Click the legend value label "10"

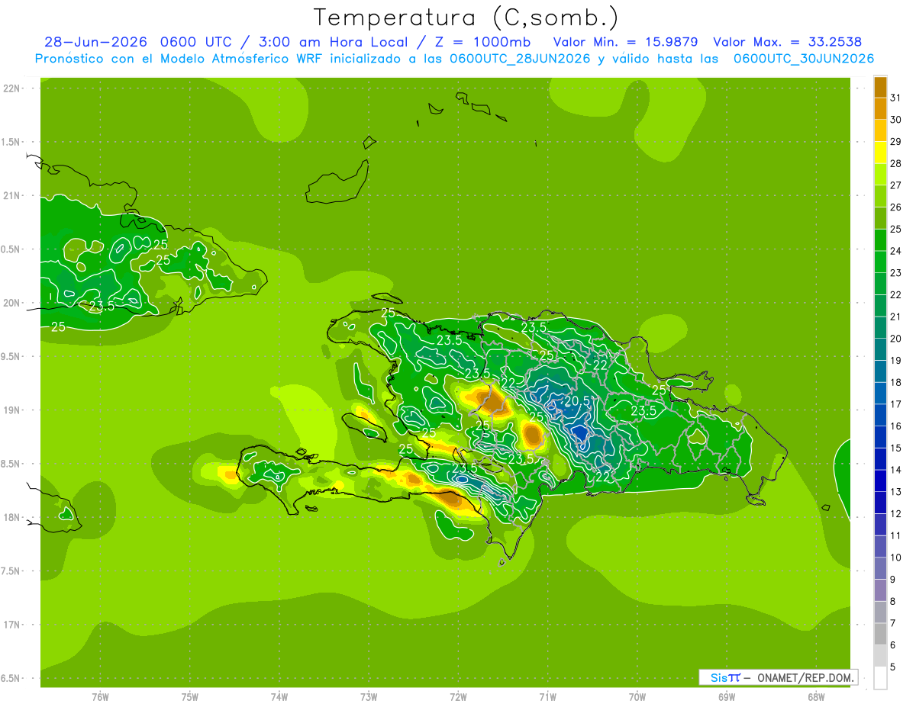point(896,558)
